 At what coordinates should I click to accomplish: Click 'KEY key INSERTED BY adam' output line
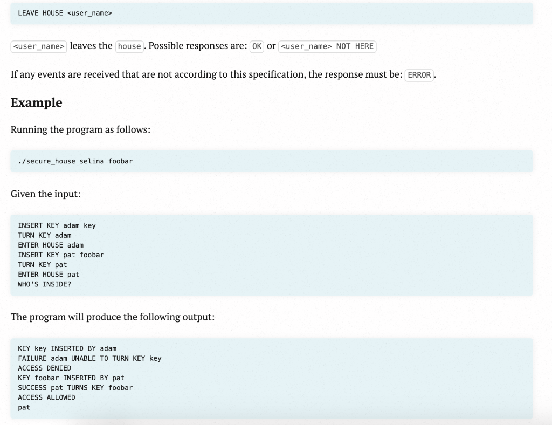[x=67, y=348]
